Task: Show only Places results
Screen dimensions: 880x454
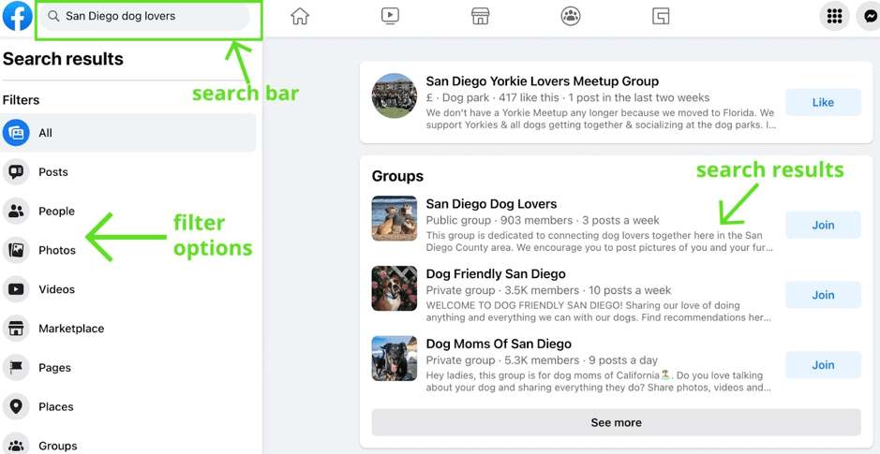Action: pyautogui.click(x=55, y=407)
